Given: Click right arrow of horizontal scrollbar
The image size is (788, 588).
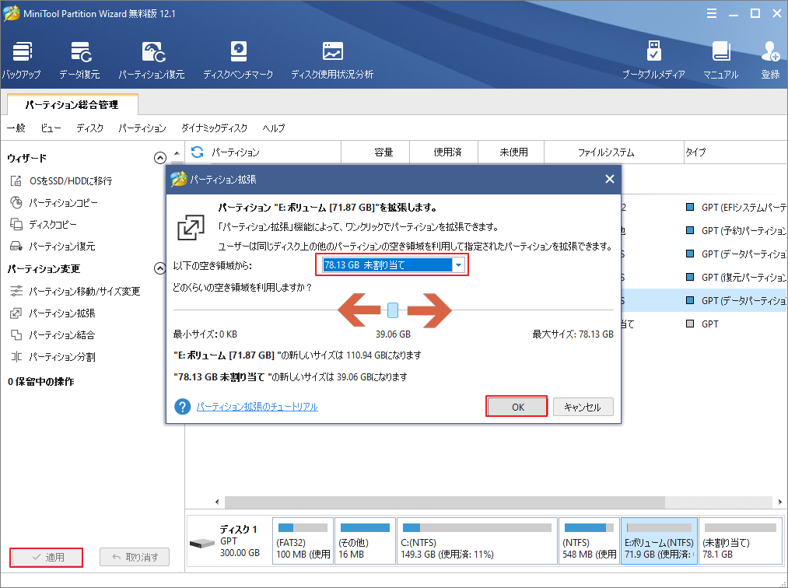Looking at the screenshot, I should (x=780, y=502).
